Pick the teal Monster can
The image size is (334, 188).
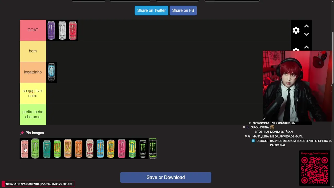click(x=47, y=149)
